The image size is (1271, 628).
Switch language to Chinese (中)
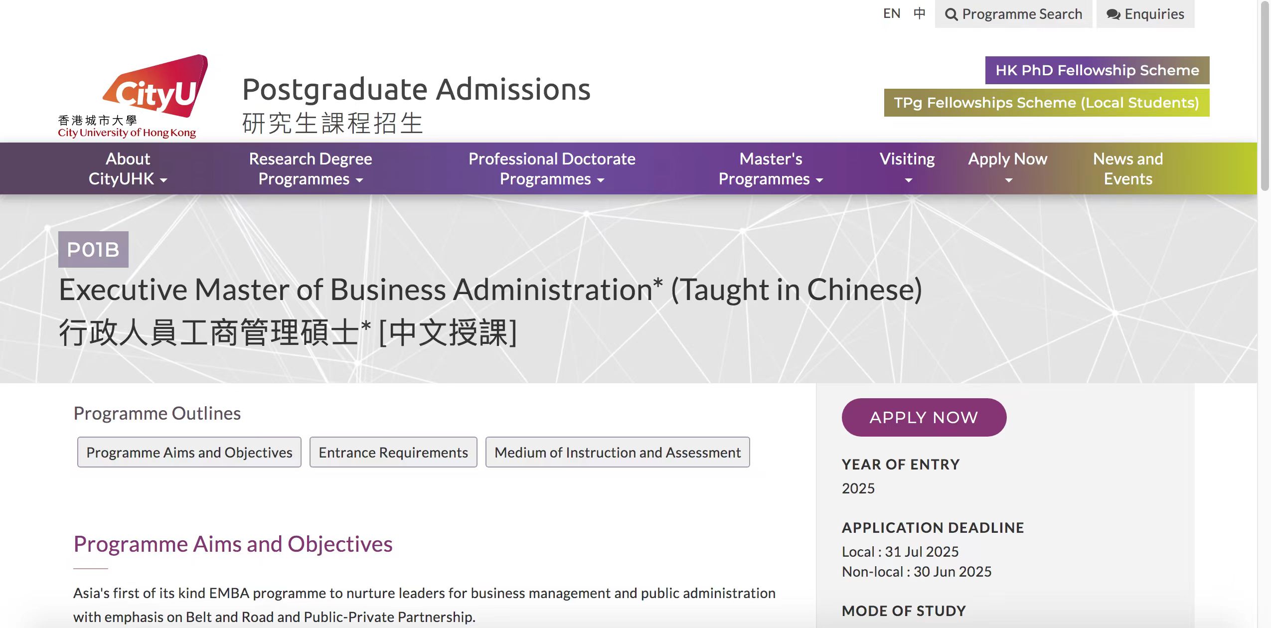pos(919,13)
